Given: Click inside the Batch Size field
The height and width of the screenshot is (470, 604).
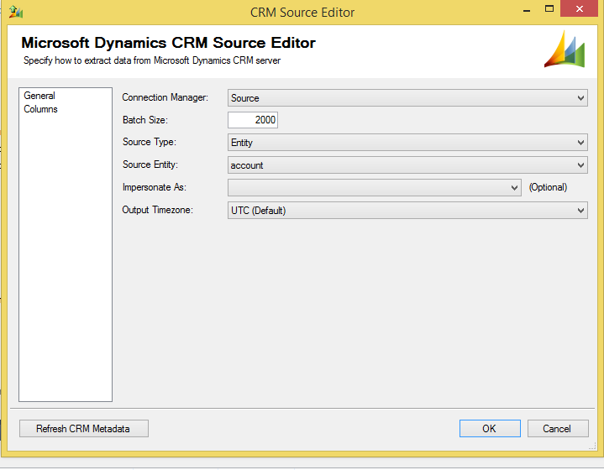Looking at the screenshot, I should click(x=253, y=120).
